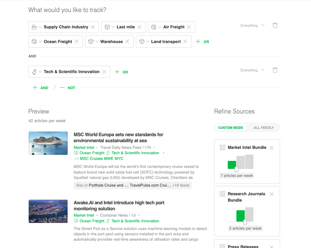This screenshot has width=311, height=248.
Task: Delete the Tech & Scientific Innovation row
Action: point(275,70)
